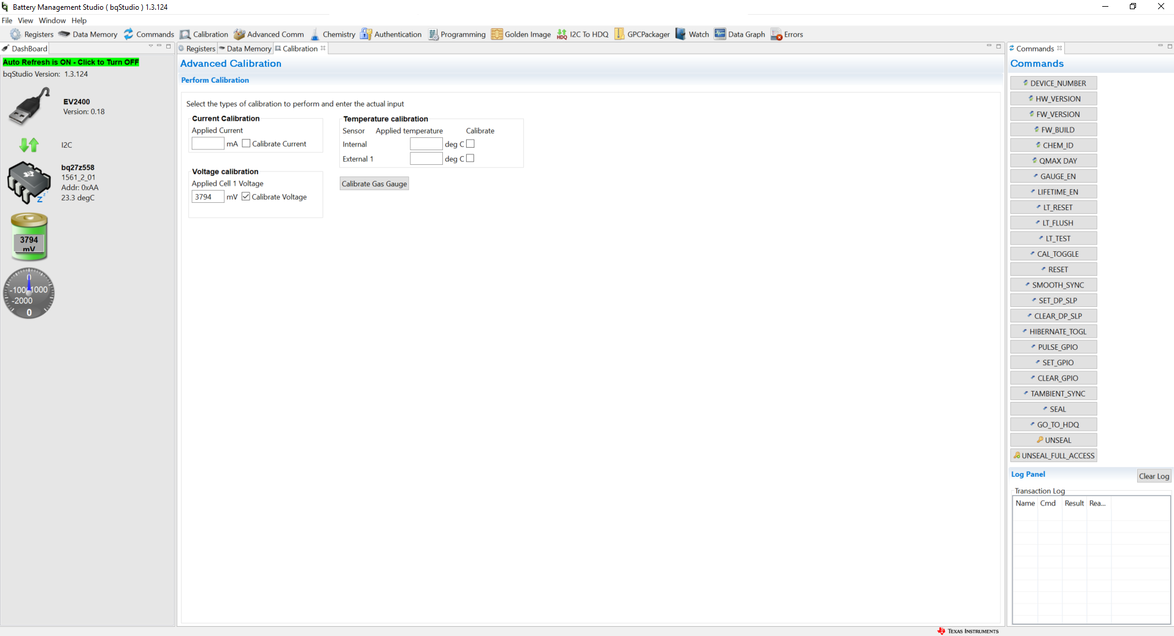
Task: Open the Errors panel from the toolbar
Action: coord(792,34)
